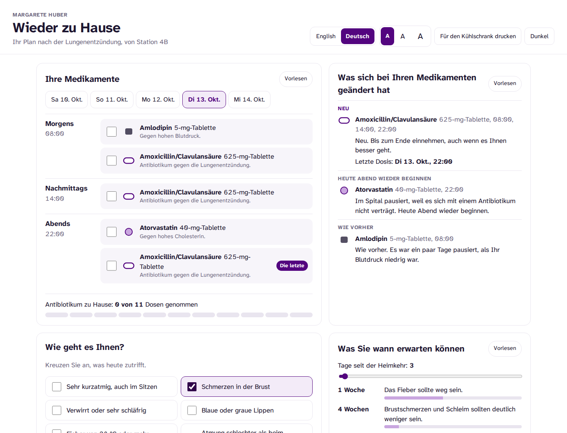This screenshot has width=567, height=433.
Task: Click 'Für den Kühlschrank drucken'
Action: pyautogui.click(x=478, y=36)
